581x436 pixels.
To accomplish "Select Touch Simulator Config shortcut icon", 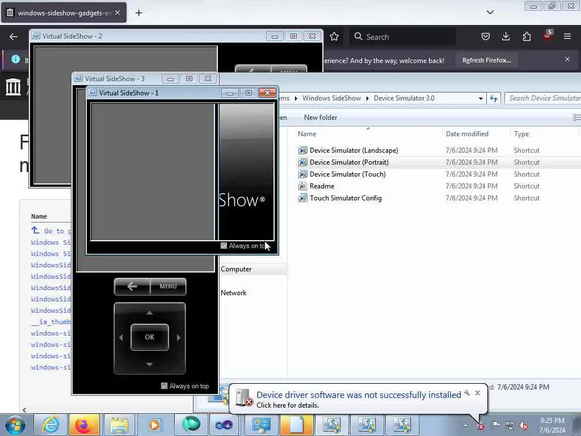I will coord(303,198).
